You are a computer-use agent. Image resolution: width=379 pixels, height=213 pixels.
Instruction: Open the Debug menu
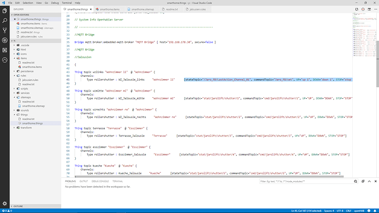click(x=55, y=3)
